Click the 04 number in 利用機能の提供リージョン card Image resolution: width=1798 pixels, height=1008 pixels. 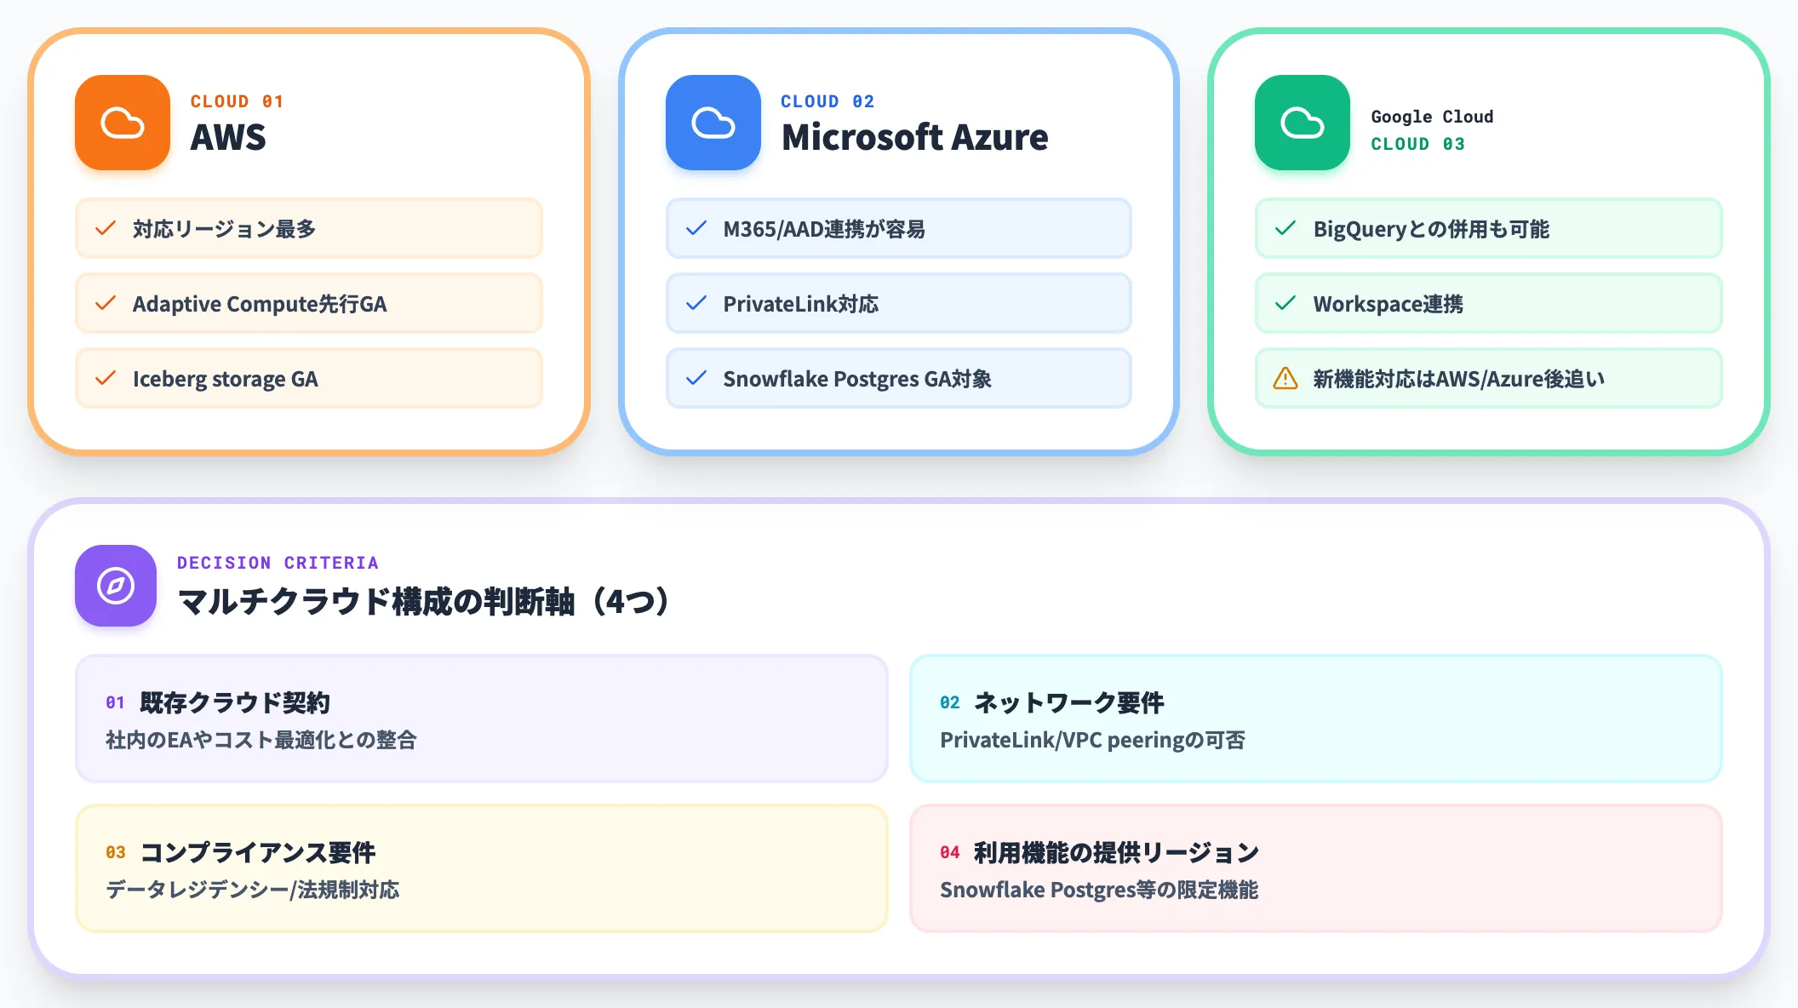coord(950,852)
